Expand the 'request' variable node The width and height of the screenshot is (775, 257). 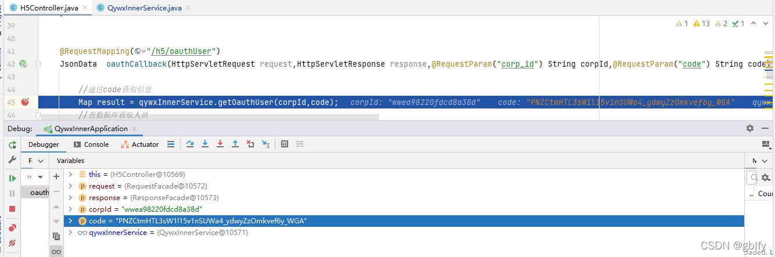[71, 186]
